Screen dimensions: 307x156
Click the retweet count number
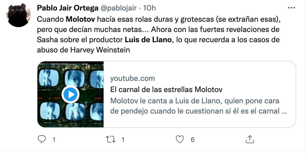[123, 140]
